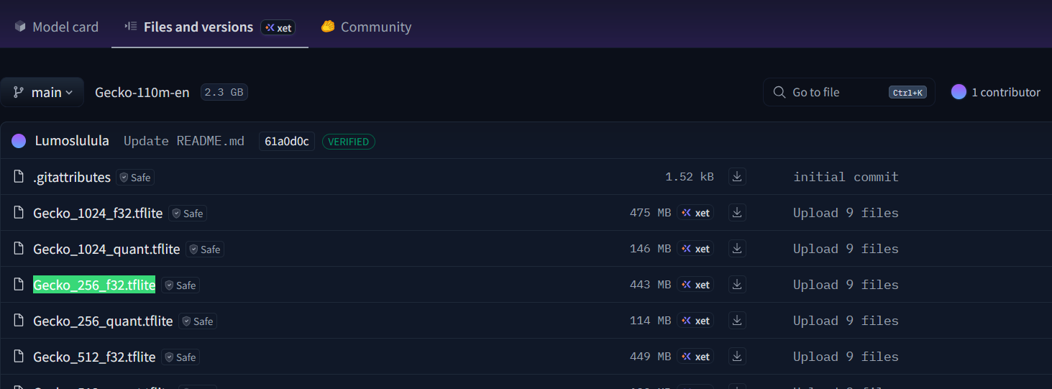Click the 443 MB size value
The height and width of the screenshot is (389, 1052).
point(650,285)
